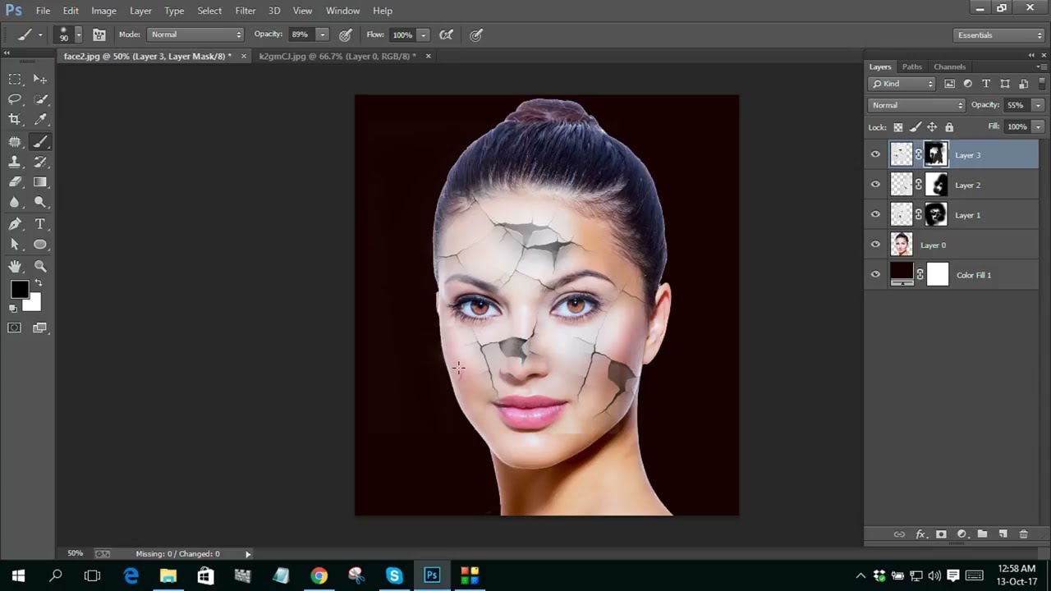Select the History Brush tool
Image resolution: width=1051 pixels, height=591 pixels.
(x=40, y=163)
